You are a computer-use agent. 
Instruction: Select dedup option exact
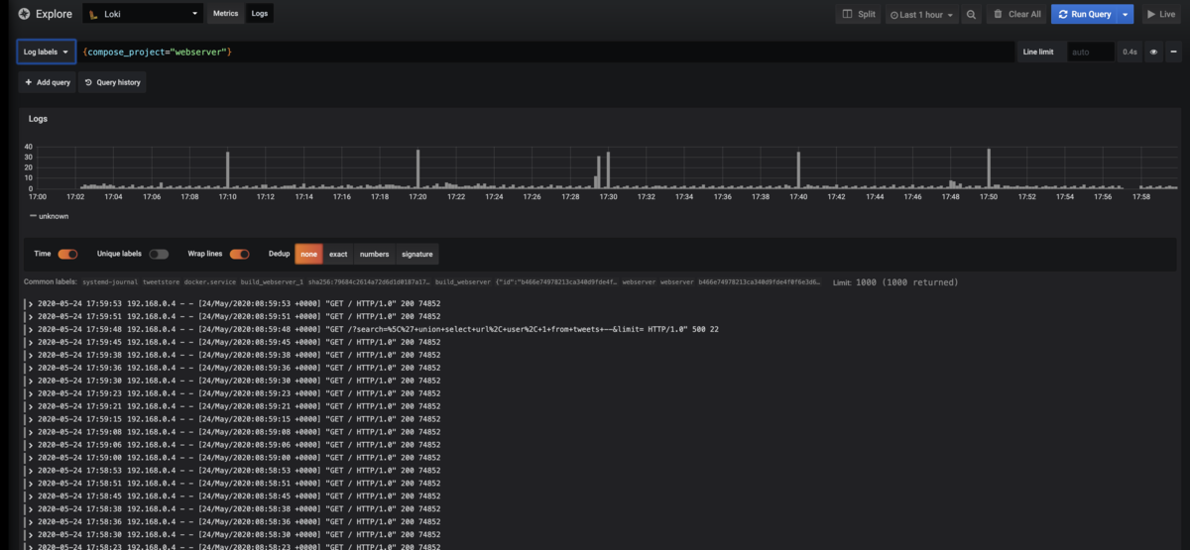(x=338, y=254)
